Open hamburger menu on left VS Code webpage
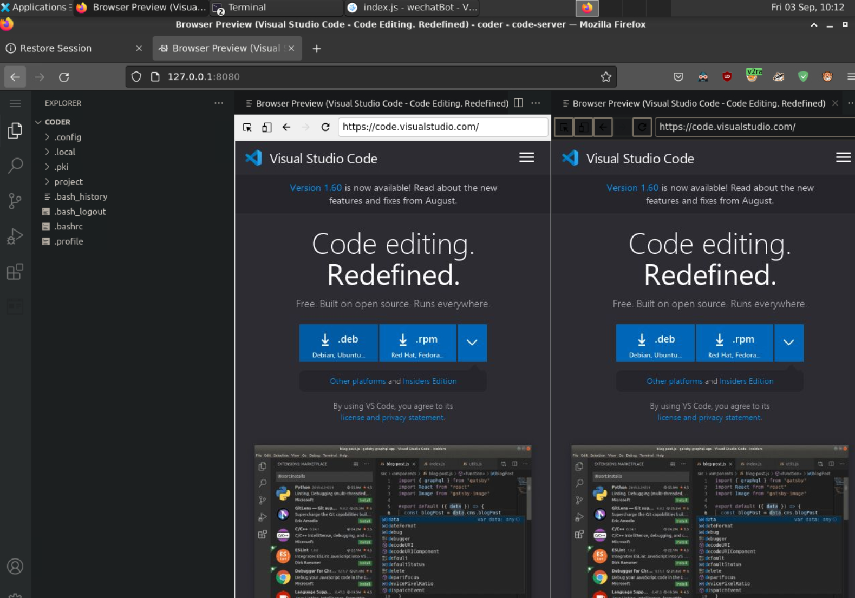855x598 pixels. click(527, 157)
